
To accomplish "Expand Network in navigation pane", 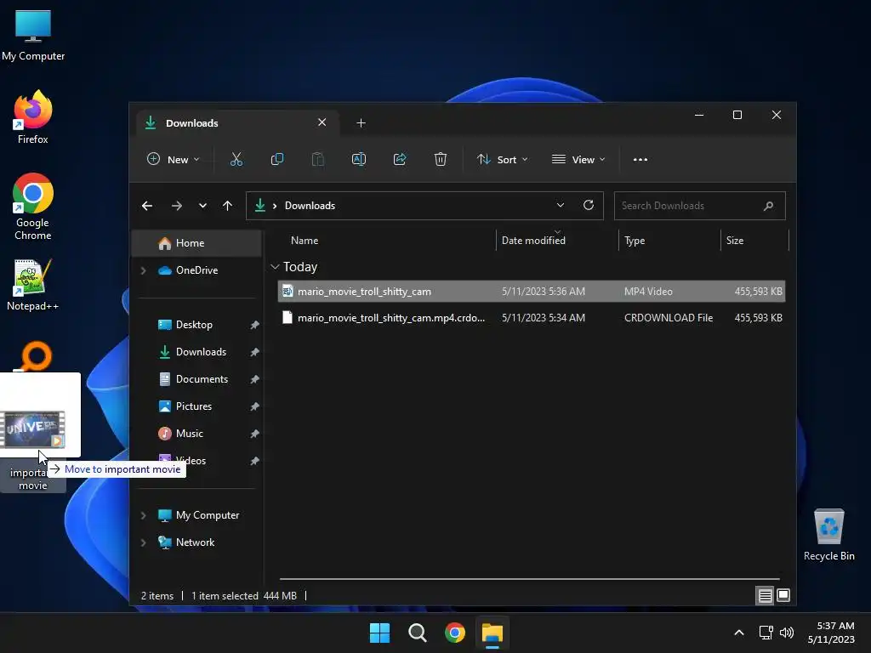I will pos(143,542).
